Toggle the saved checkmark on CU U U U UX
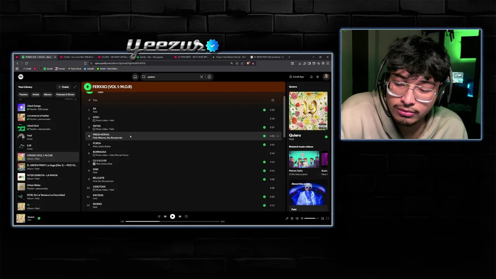 [x=264, y=162]
